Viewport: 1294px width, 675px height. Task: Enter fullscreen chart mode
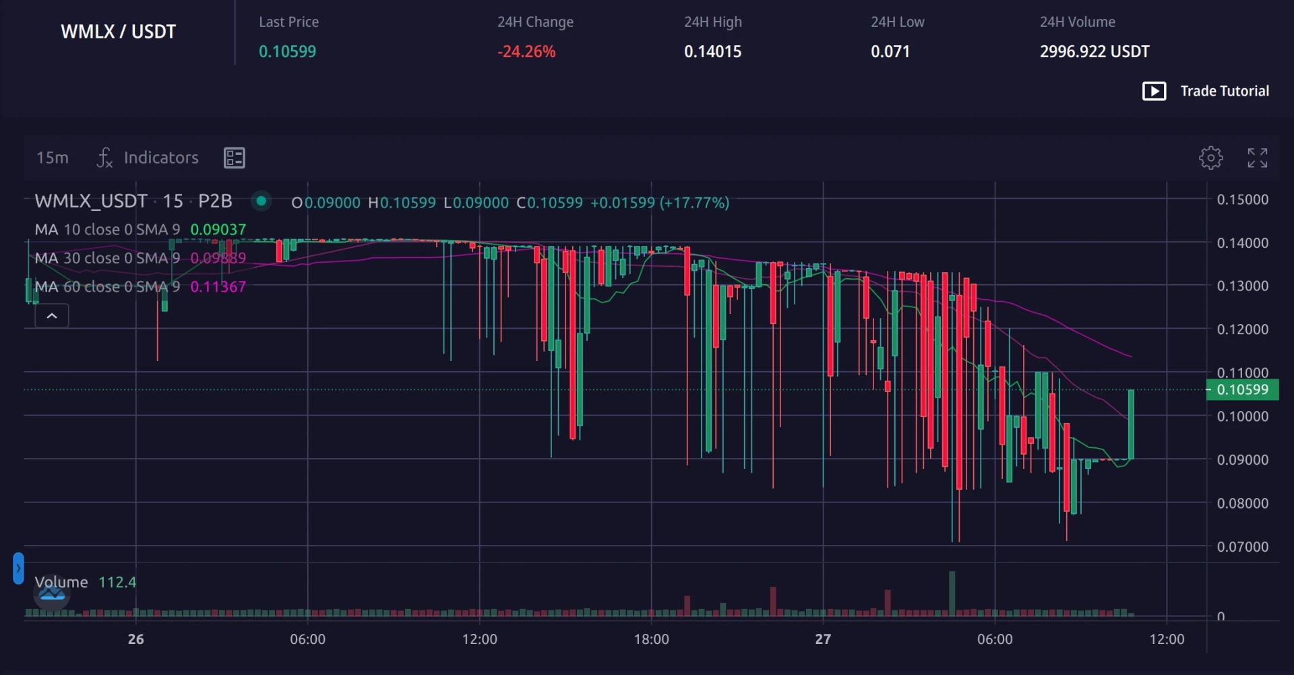pos(1257,158)
